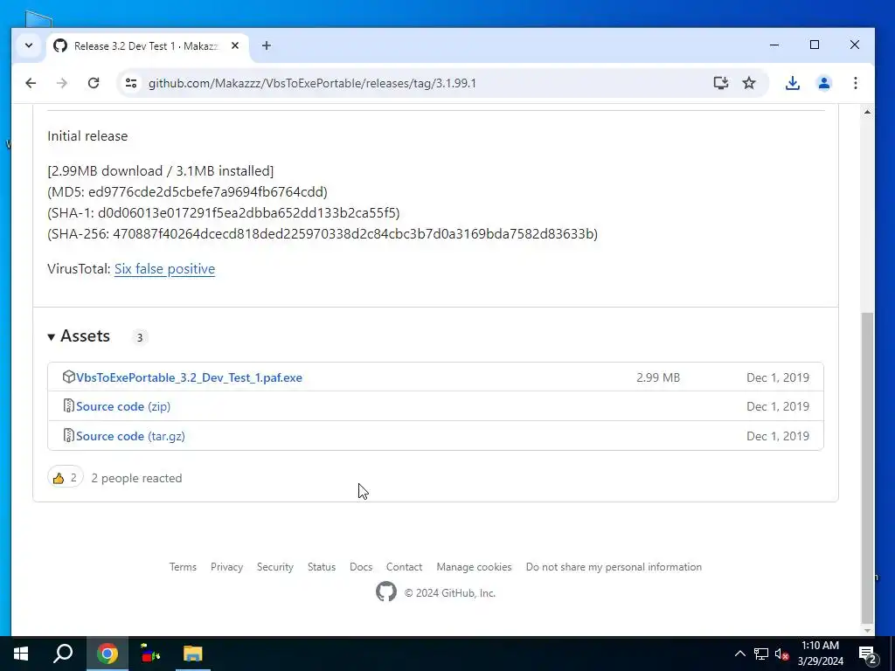Click the SHA-256 hash line
This screenshot has width=895, height=671.
[323, 234]
